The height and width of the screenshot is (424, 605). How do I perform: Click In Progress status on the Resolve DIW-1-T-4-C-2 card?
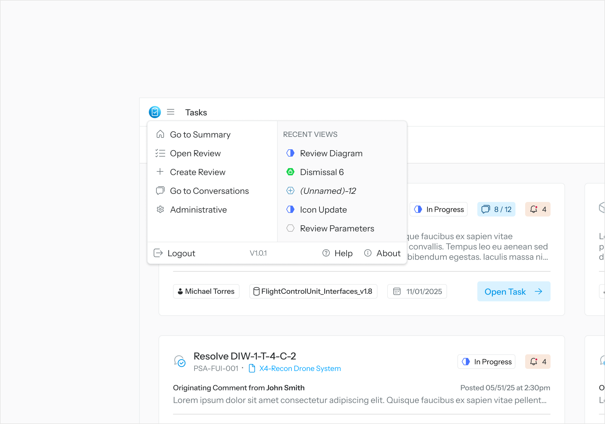click(486, 362)
